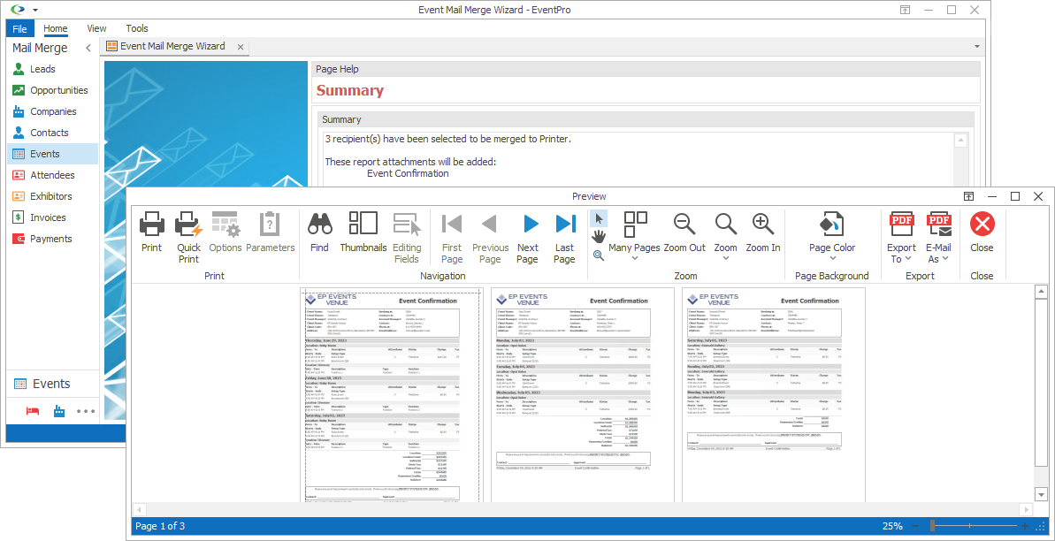Click the Zoom magnifier icon
1055x541 pixels.
[725, 224]
